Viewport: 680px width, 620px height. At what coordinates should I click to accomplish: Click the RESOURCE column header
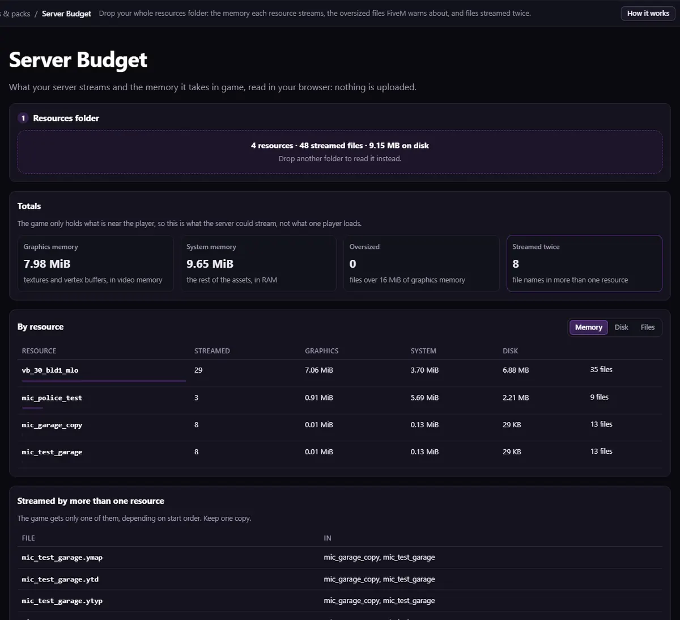(39, 351)
